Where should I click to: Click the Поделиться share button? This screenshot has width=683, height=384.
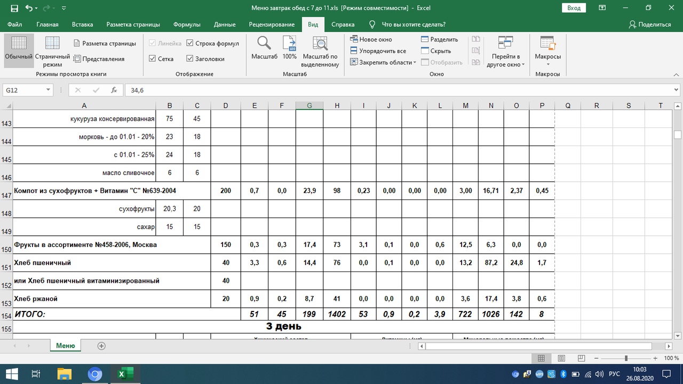point(649,25)
